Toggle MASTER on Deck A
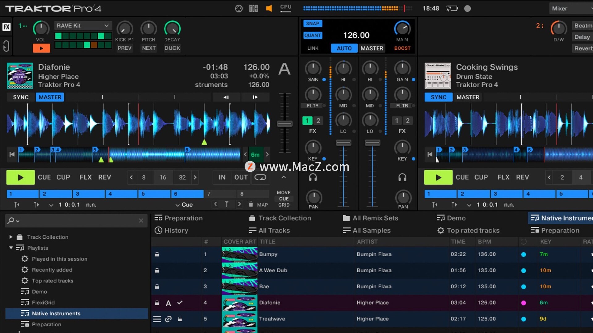Screen dimensions: 593x333 [50, 97]
